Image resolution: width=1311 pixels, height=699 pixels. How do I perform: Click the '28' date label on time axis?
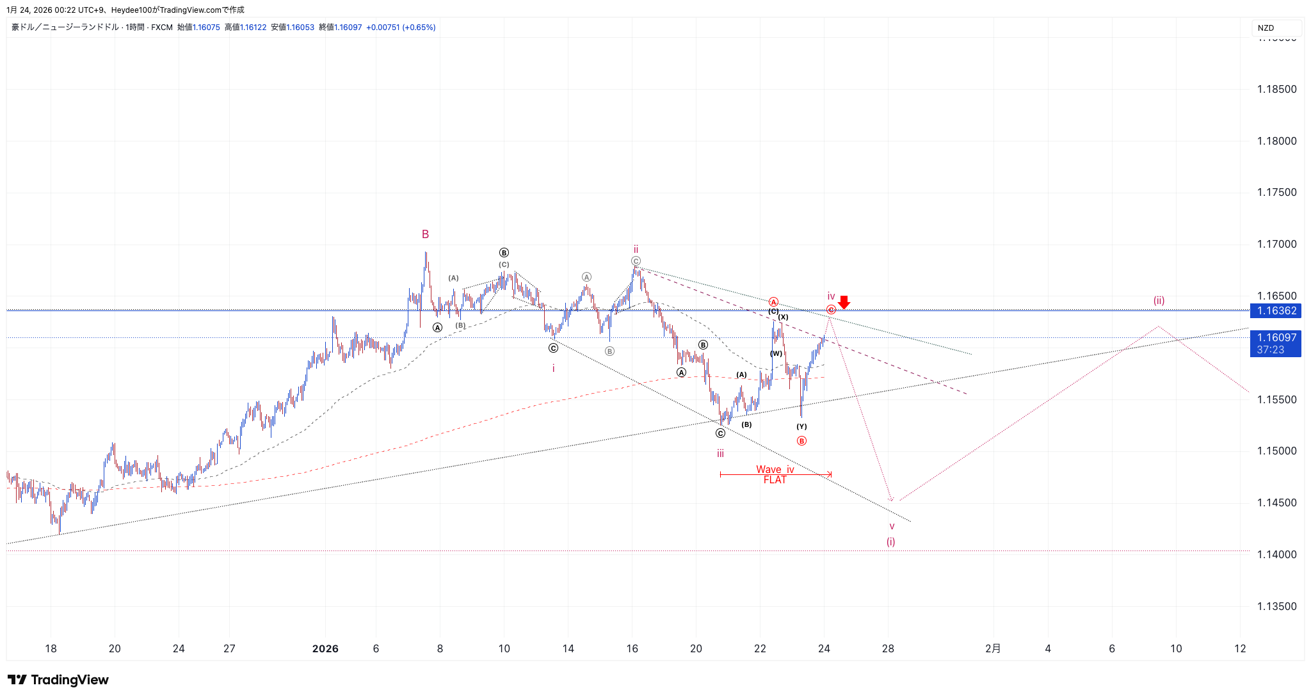(888, 648)
